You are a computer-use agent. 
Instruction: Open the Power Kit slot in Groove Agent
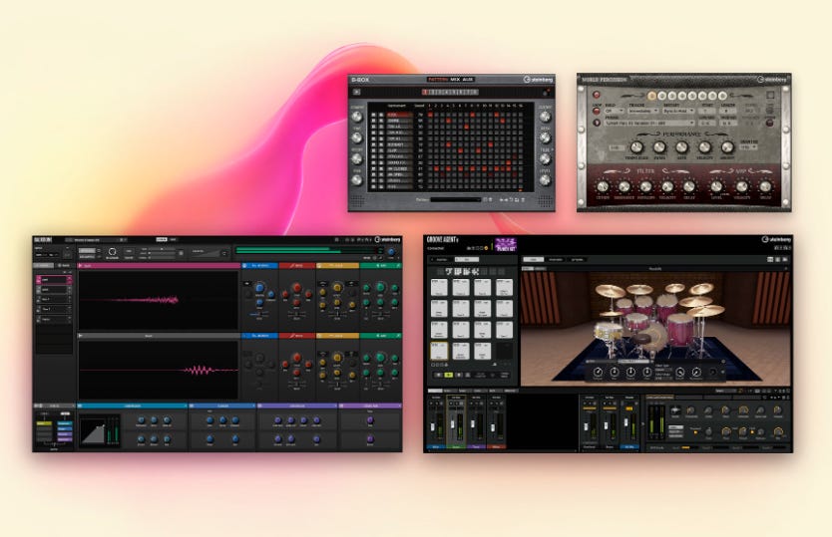click(506, 244)
